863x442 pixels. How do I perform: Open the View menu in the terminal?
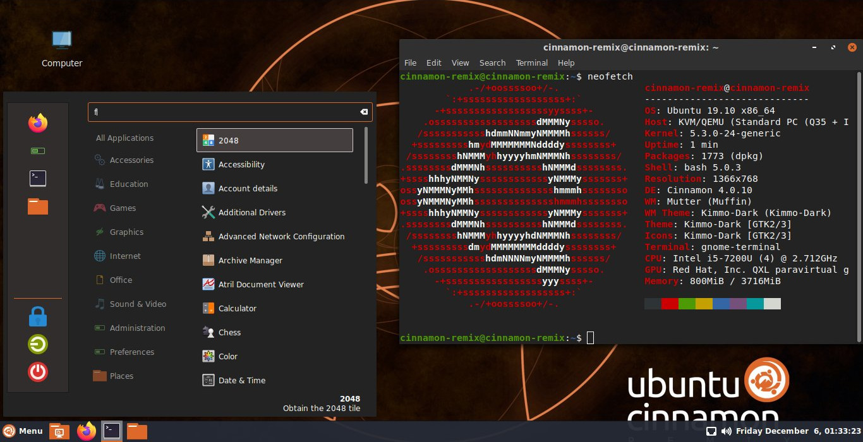(x=460, y=63)
